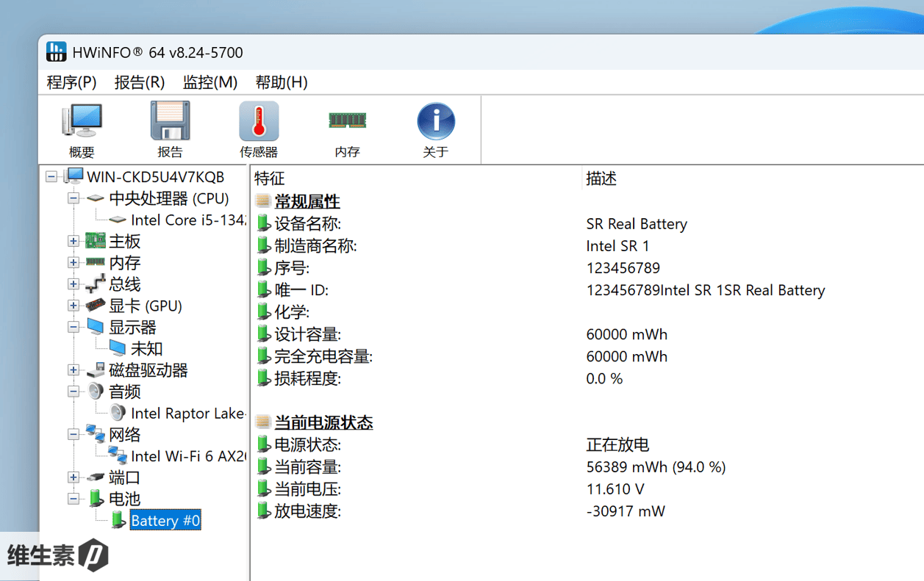The image size is (924, 581).
Task: Collapse the 中央处理器 (CPU) node
Action: pyautogui.click(x=74, y=198)
